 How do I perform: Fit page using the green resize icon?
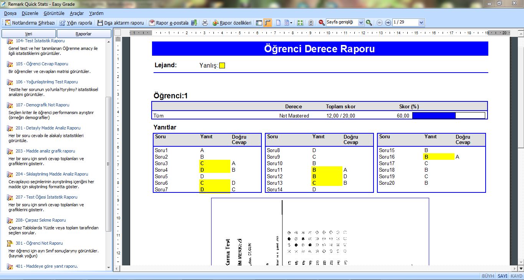(x=300, y=22)
